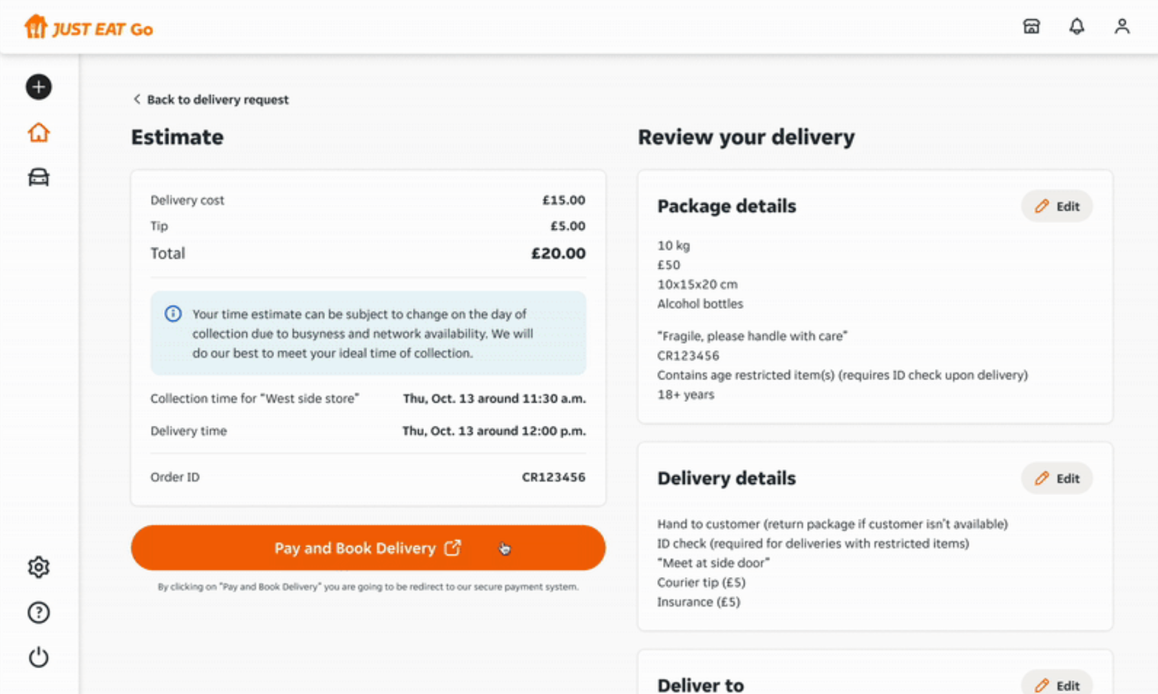This screenshot has height=694, width=1158.
Task: Open the notifications bell
Action: pos(1077,26)
